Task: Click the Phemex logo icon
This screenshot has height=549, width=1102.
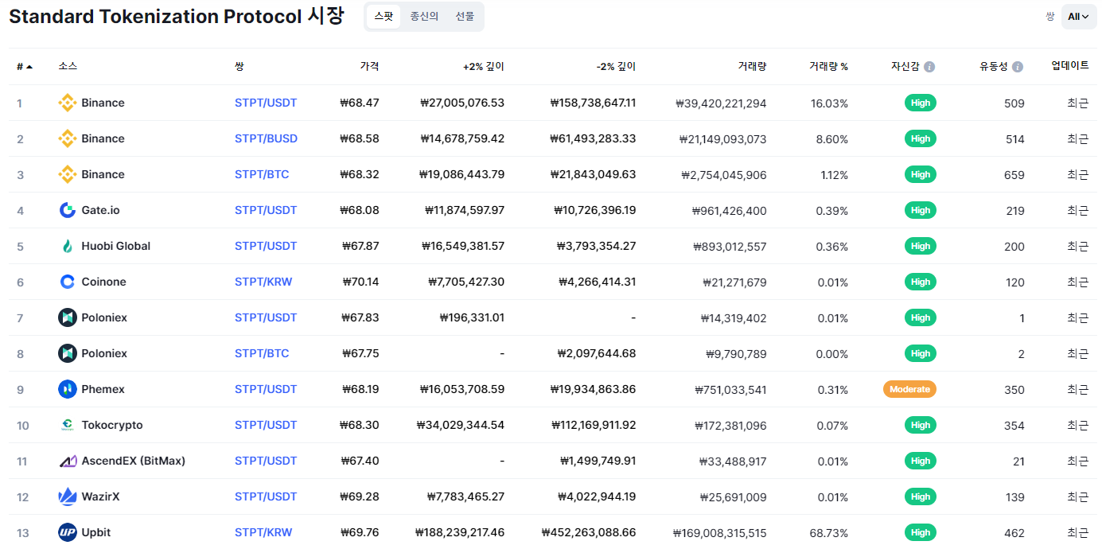Action: [x=68, y=389]
